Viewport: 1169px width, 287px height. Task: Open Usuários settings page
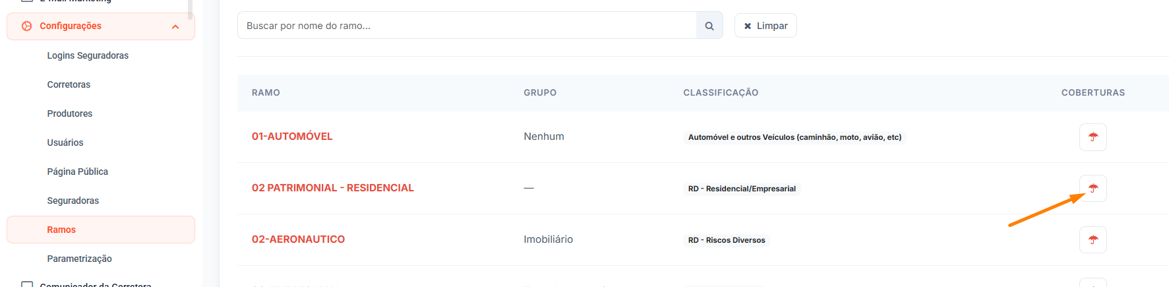(65, 143)
